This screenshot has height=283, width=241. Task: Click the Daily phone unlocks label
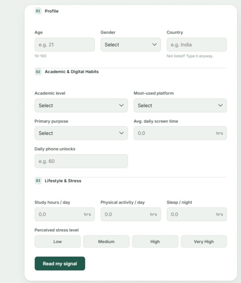[55, 149]
